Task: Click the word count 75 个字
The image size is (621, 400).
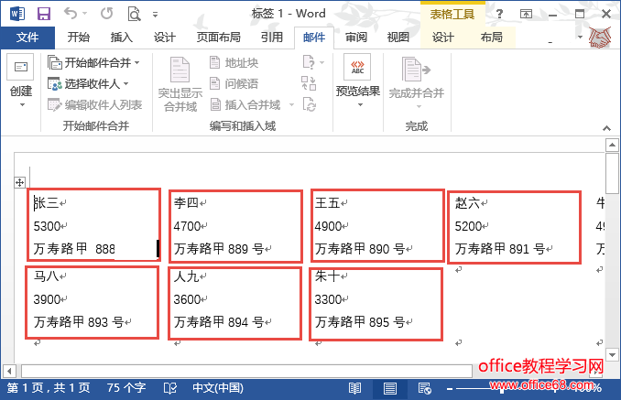Action: [126, 388]
